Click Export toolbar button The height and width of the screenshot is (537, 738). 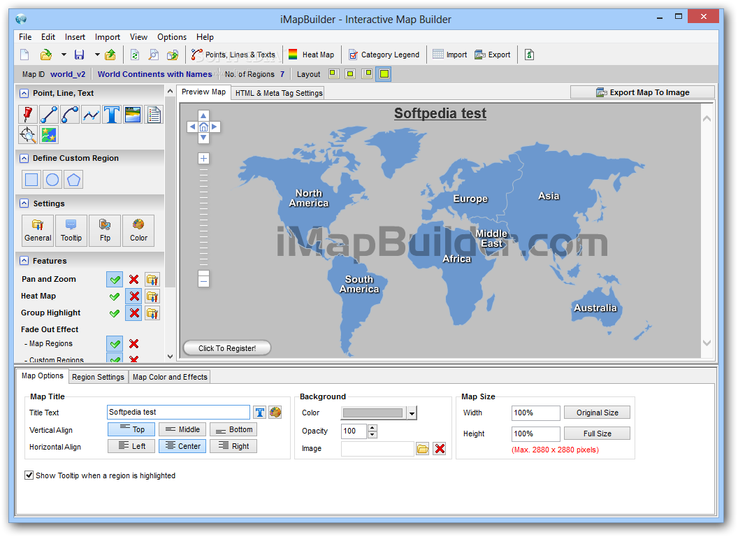tap(492, 55)
